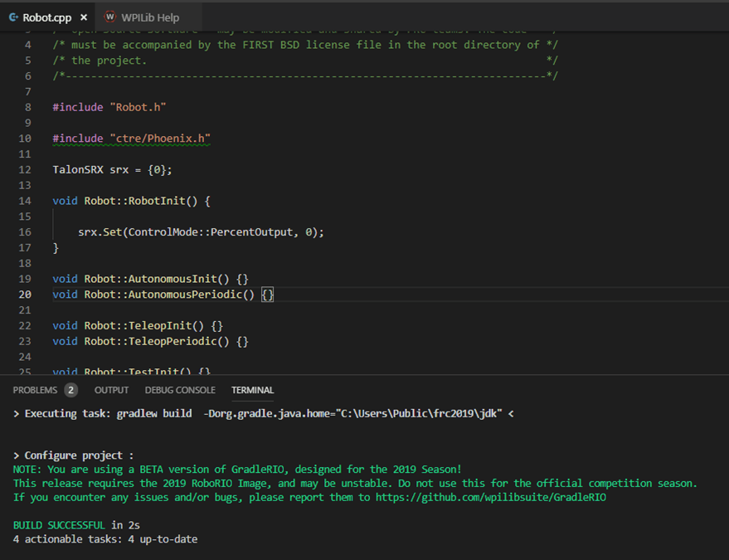The width and height of the screenshot is (729, 560).
Task: Click the srx.Set(ControlMode::PercentOutput, 0); statement
Action: click(201, 232)
